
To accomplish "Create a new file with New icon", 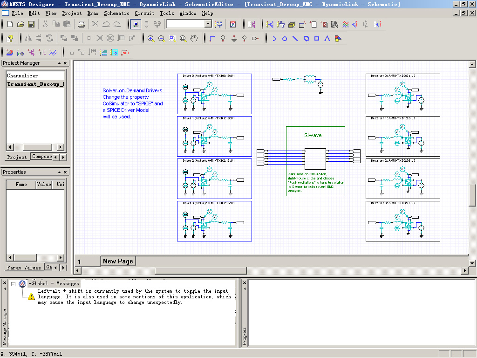I will click(10, 24).
